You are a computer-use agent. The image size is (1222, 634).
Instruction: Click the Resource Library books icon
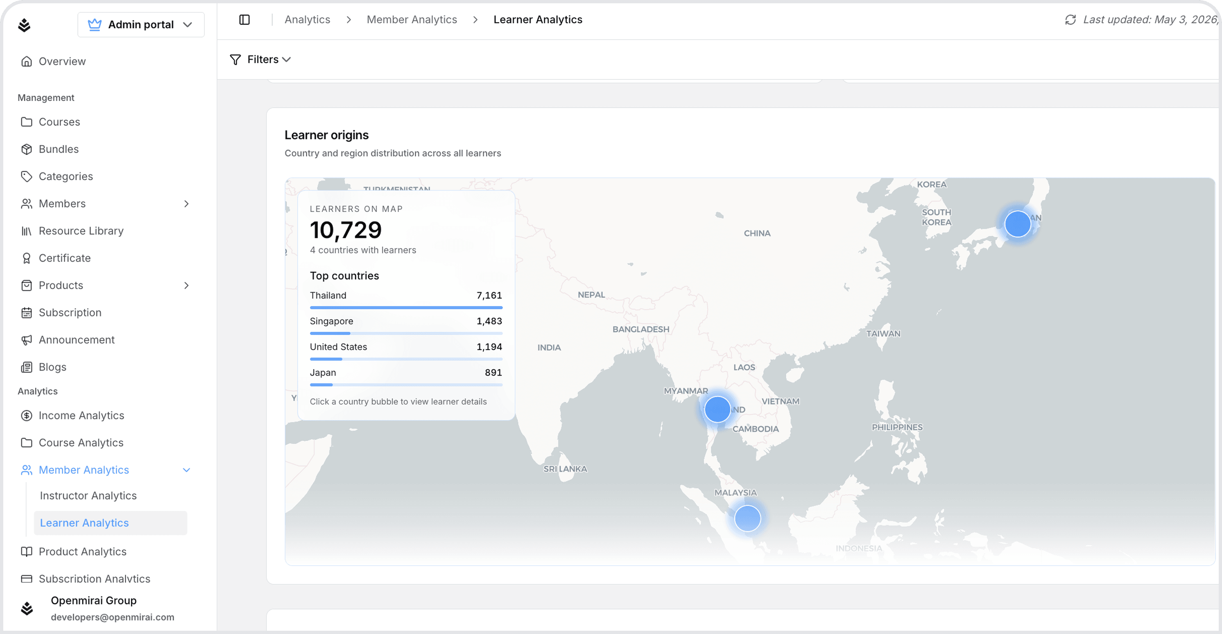(27, 231)
